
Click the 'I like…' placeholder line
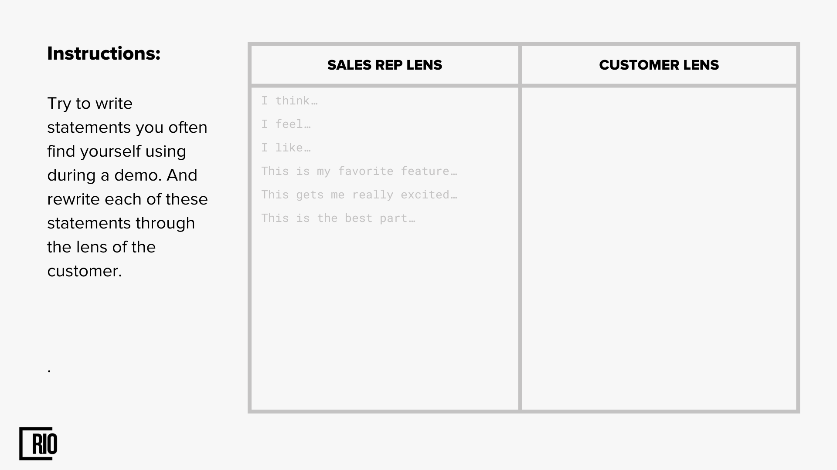pos(286,148)
